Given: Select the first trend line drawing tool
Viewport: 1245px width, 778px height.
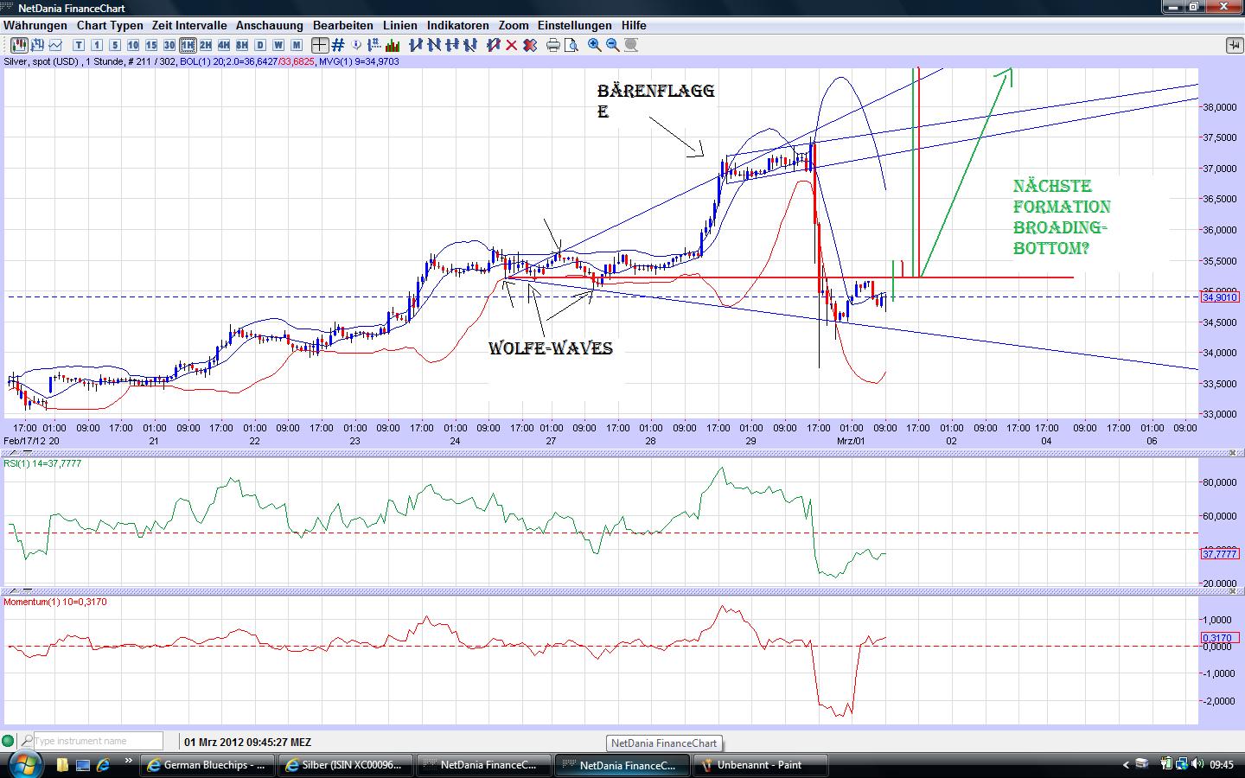Looking at the screenshot, I should (416, 45).
